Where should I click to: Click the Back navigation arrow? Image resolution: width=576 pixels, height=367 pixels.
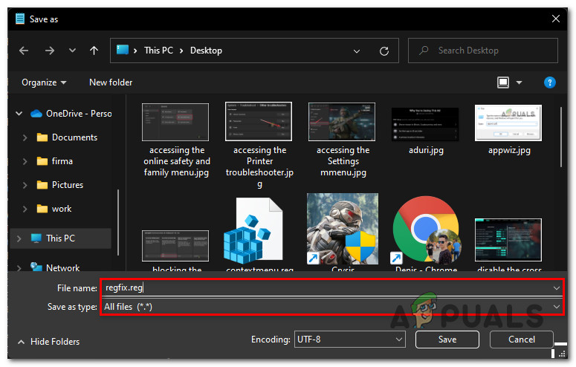(x=24, y=51)
